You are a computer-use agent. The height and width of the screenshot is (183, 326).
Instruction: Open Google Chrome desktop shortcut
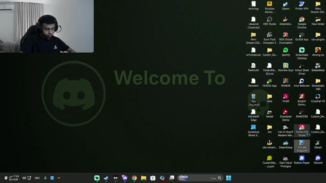[x=302, y=23]
